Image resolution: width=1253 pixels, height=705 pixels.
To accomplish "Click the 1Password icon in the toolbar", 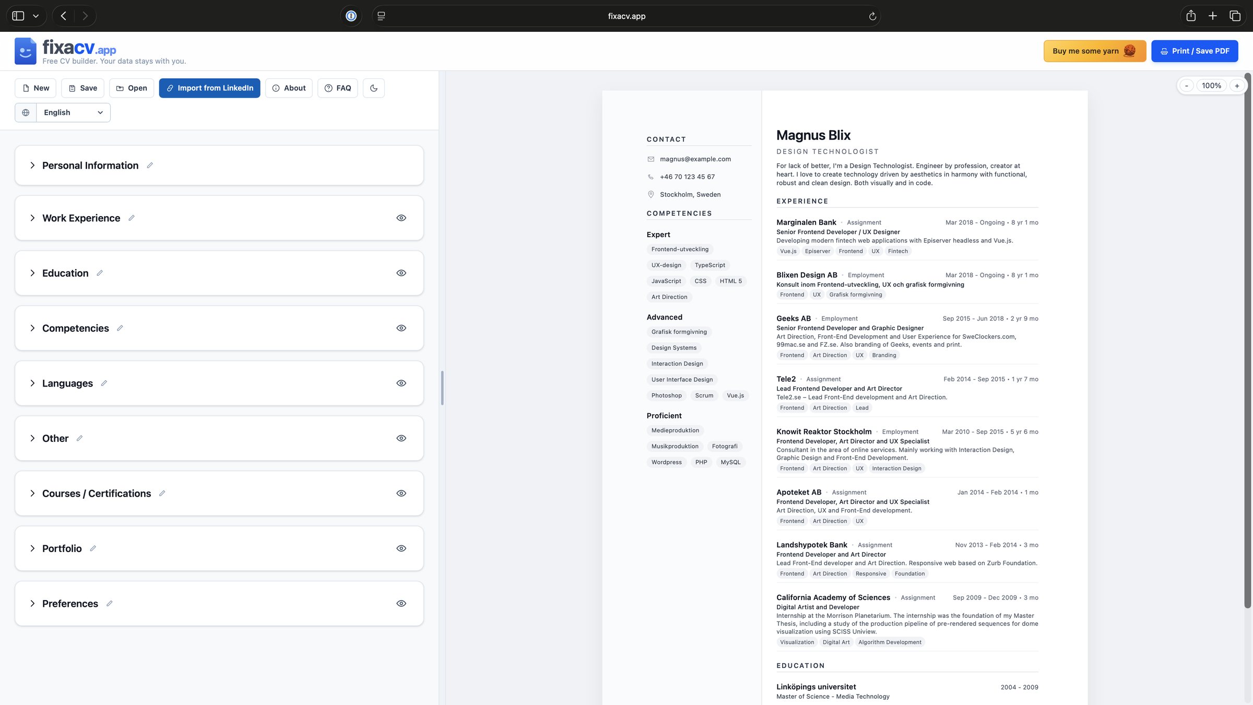I will coord(351,16).
